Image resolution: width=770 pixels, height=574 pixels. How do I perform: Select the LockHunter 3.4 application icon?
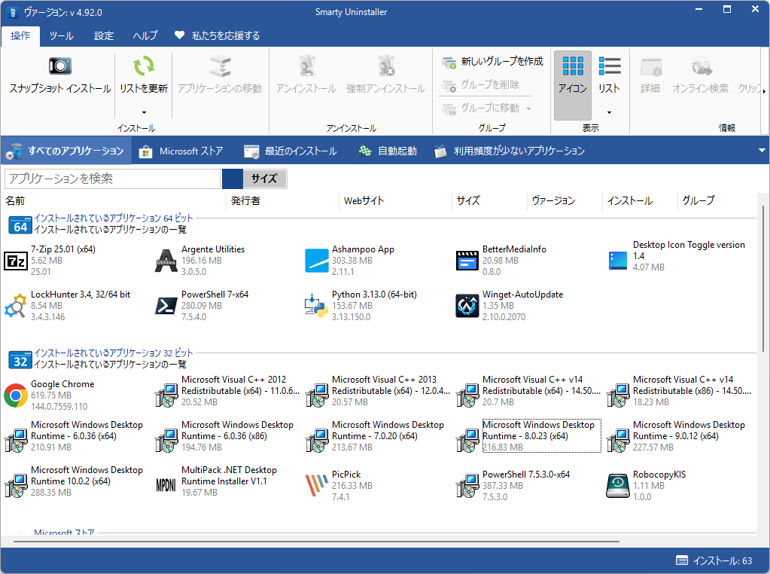16,306
